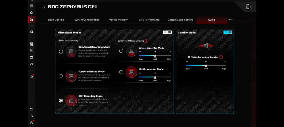Select Multi-presenter Mode radio button
The width and height of the screenshot is (284, 127).
121,72
